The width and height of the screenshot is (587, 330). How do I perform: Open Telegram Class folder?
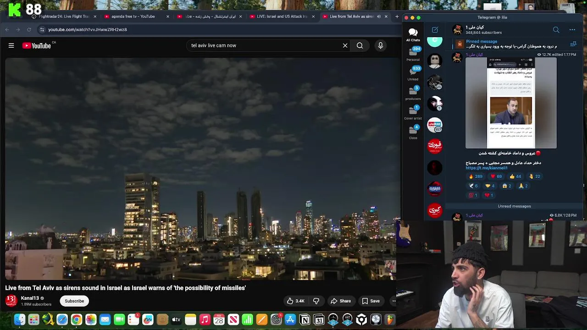pyautogui.click(x=413, y=132)
